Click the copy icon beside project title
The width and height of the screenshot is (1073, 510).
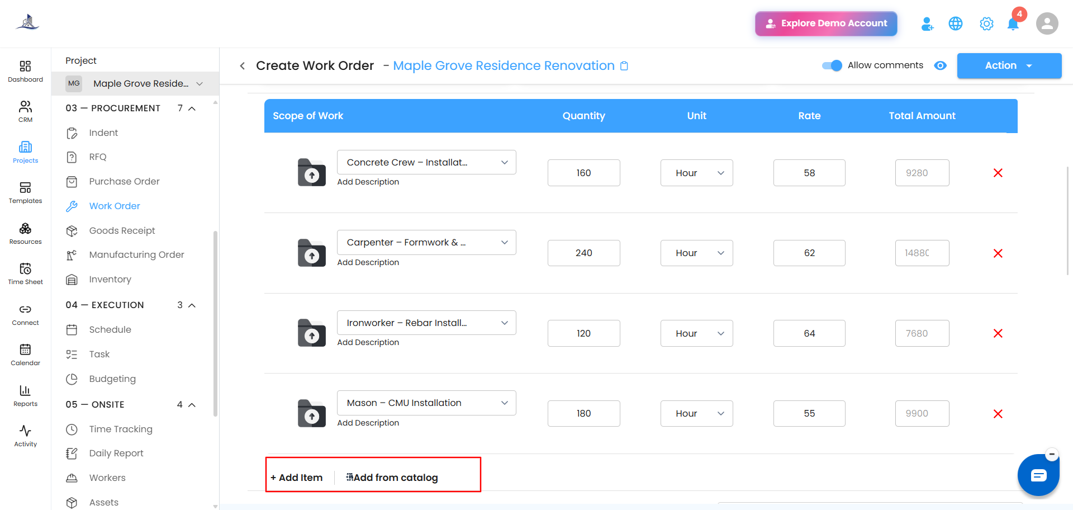(x=624, y=66)
